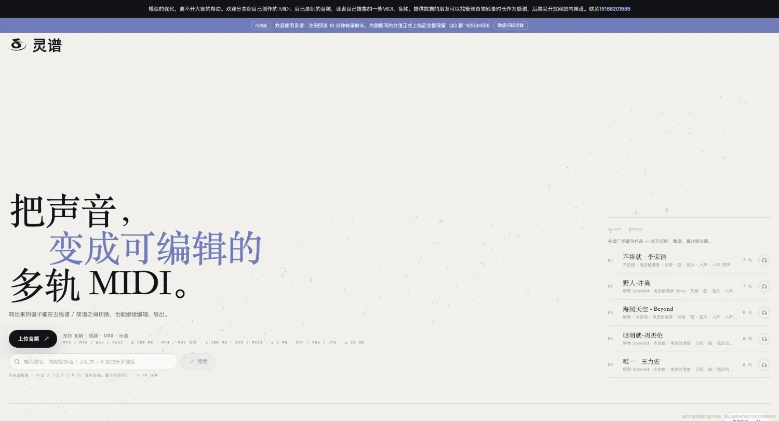Preview 海阔天空 - Beyond with headphones icon
779x421 pixels.
pos(764,312)
